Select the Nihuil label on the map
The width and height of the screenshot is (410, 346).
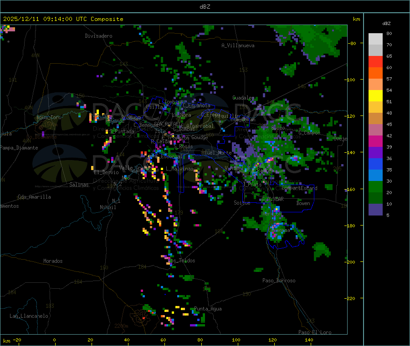point(108,207)
